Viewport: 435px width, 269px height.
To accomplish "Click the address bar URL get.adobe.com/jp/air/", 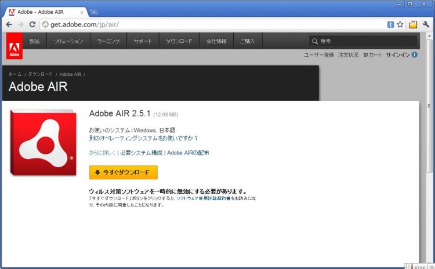I will click(85, 24).
